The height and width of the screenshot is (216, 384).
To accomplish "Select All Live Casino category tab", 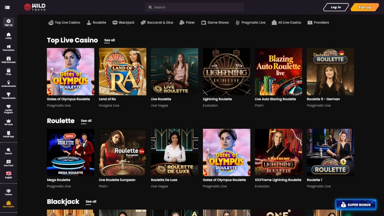I will pos(286,22).
